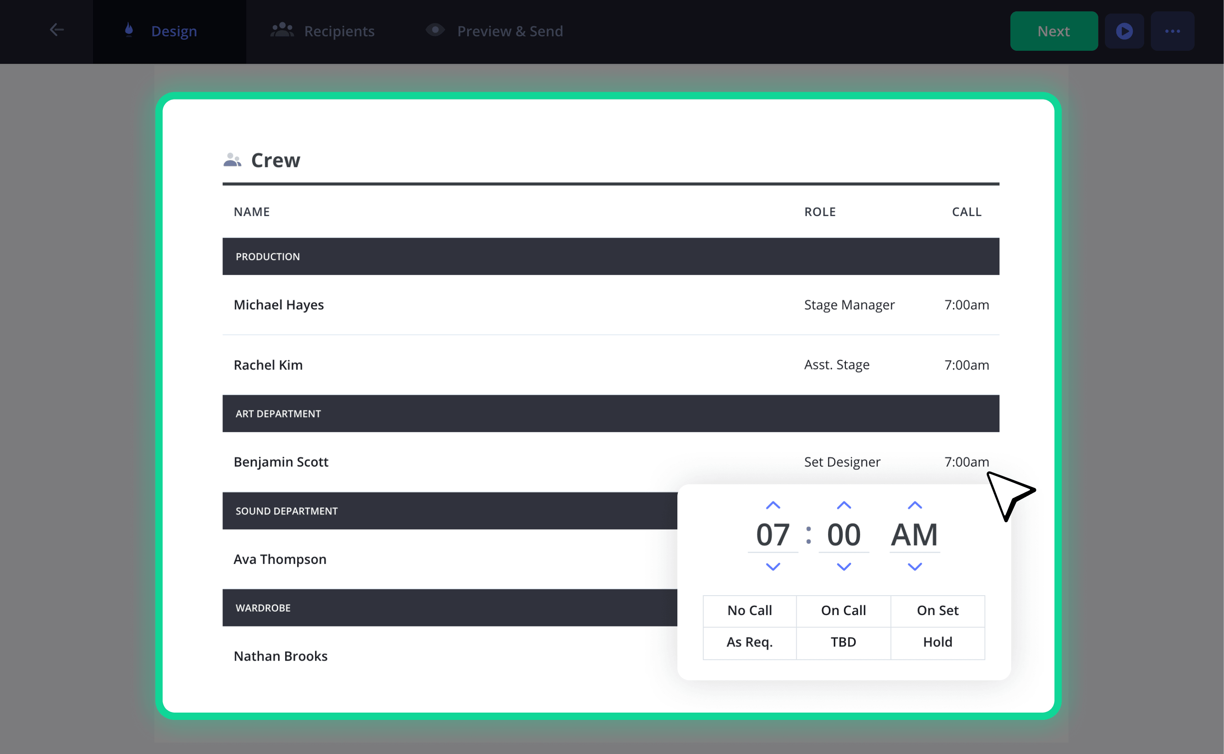Increase minutes with the up chevron
Screen dimensions: 1224x754
coord(843,505)
